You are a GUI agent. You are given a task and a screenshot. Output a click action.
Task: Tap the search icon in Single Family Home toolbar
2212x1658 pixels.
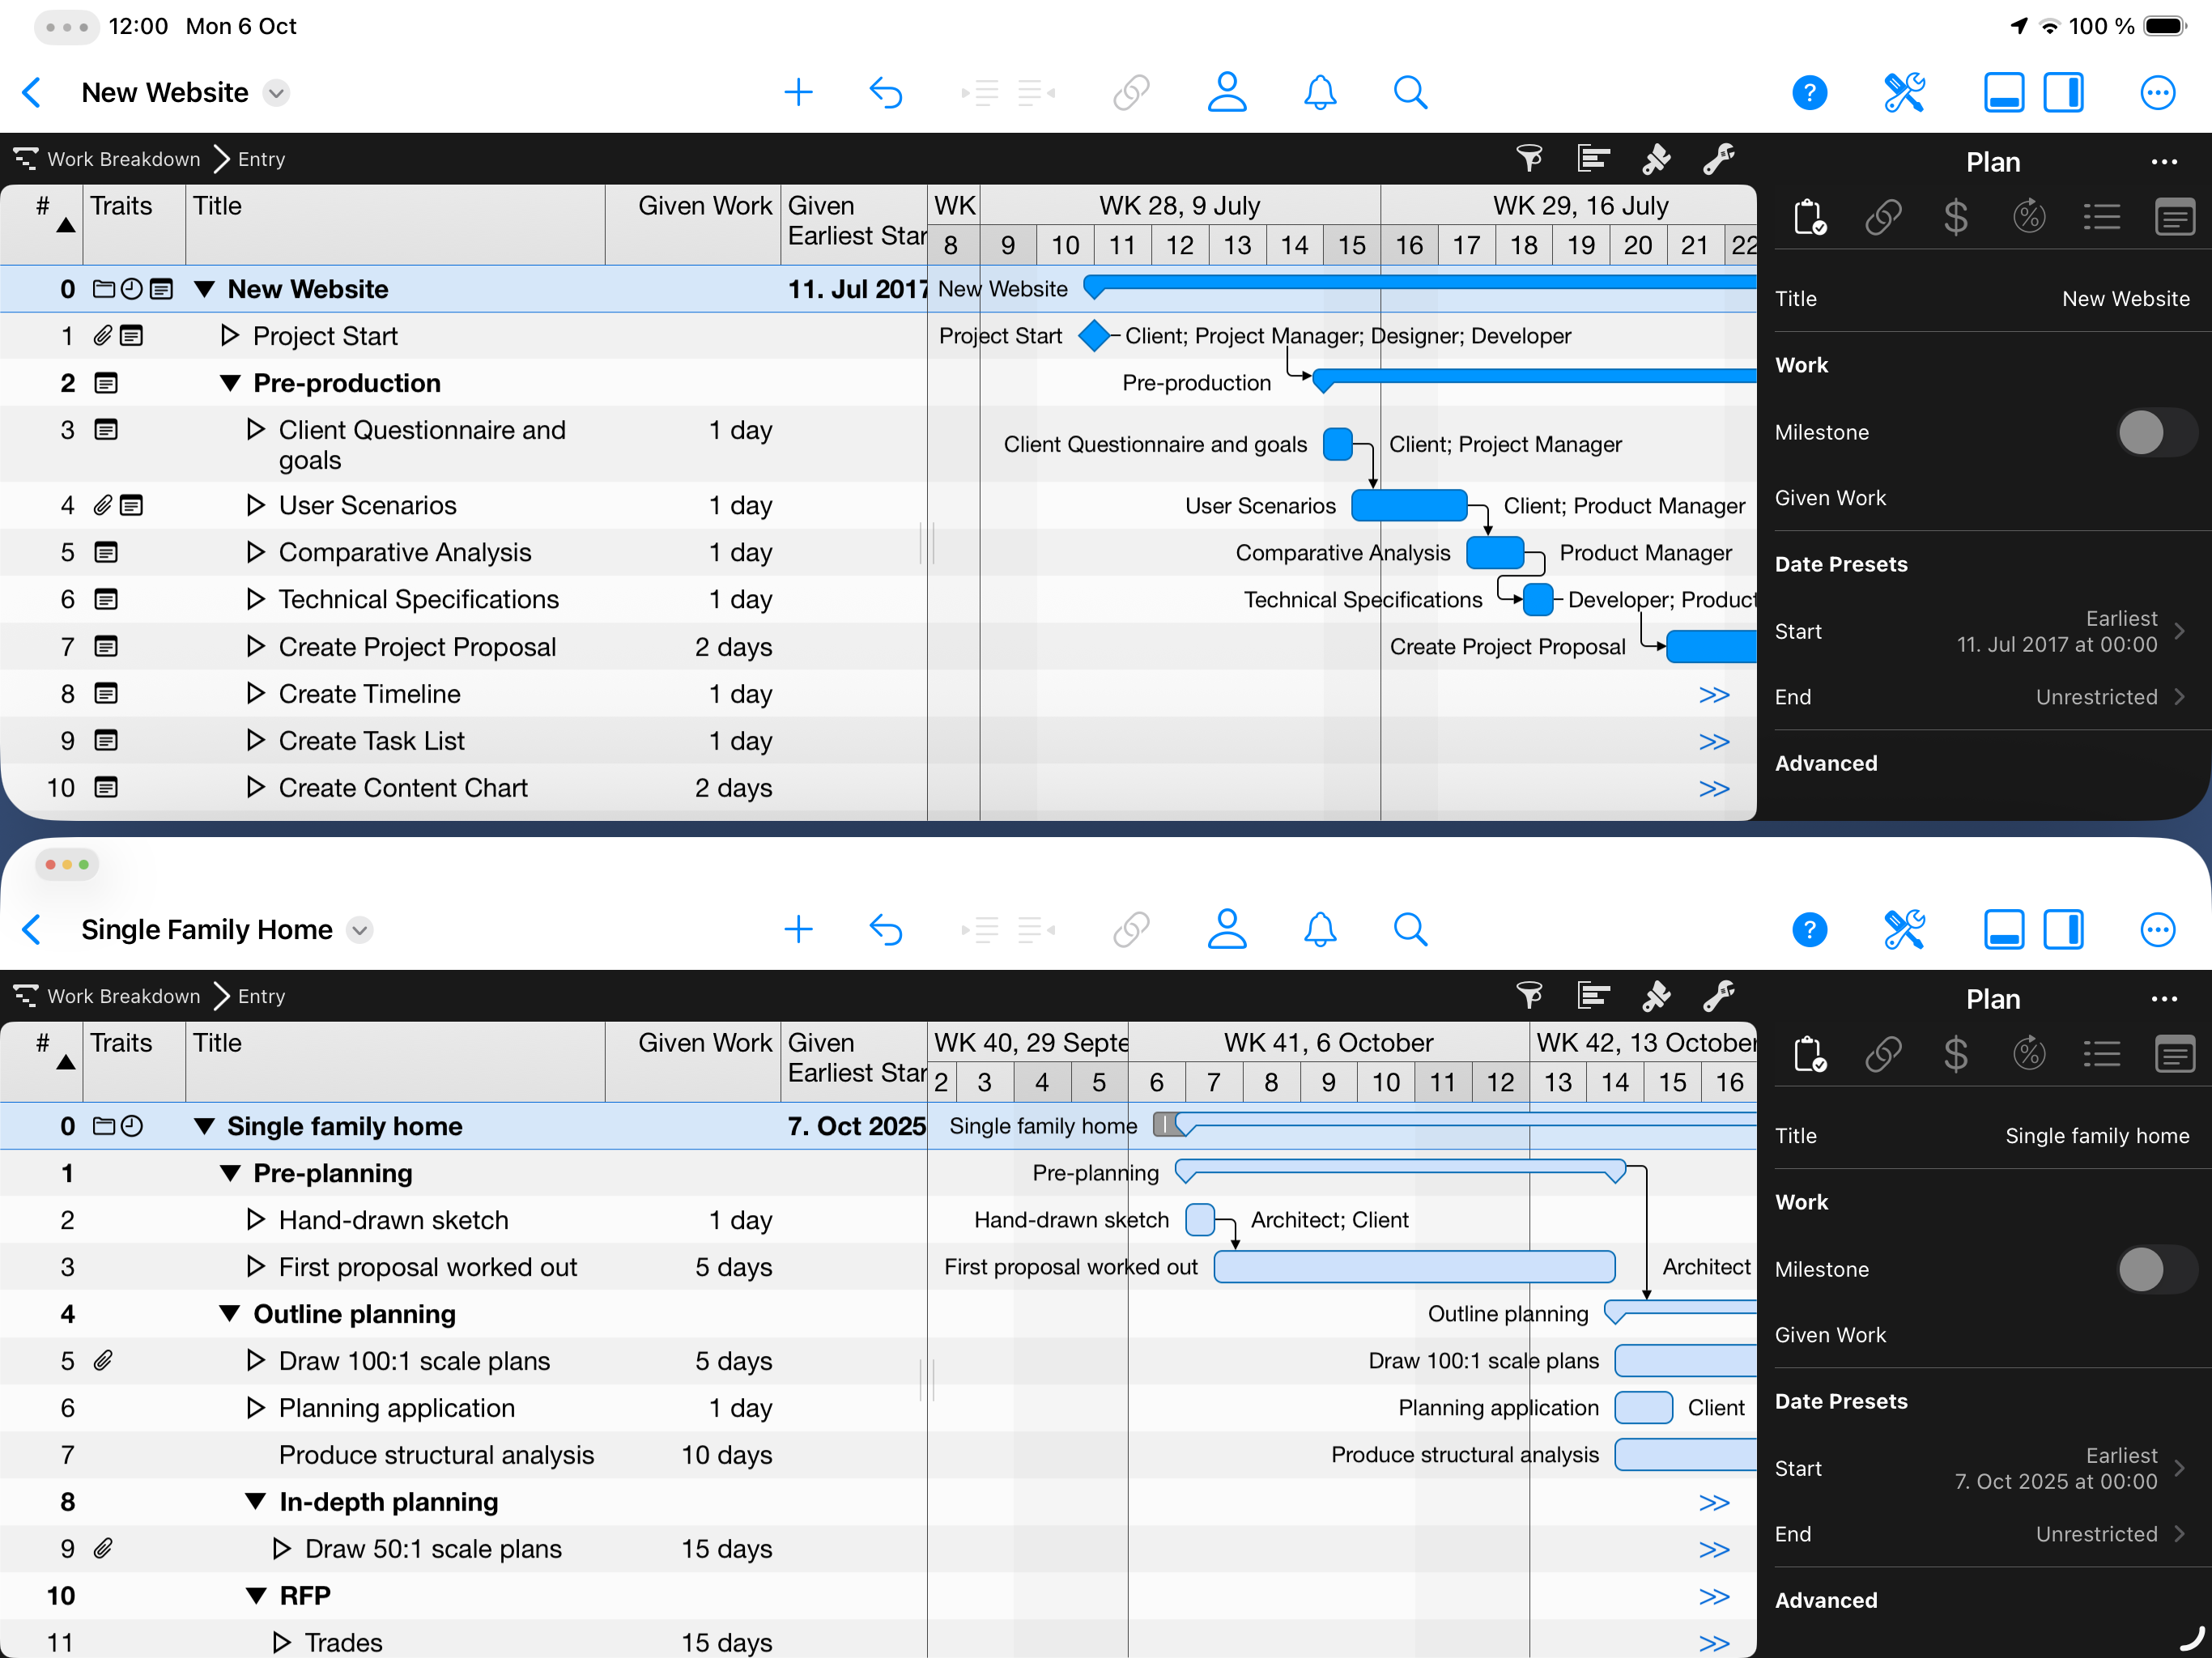pos(1410,929)
